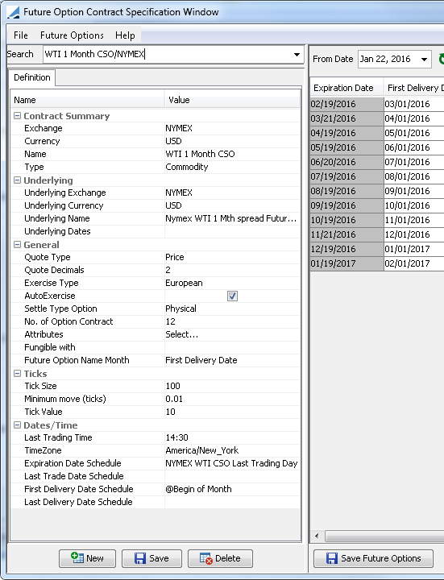
Task: Open the Search combo box dropdown arrow
Action: 297,55
